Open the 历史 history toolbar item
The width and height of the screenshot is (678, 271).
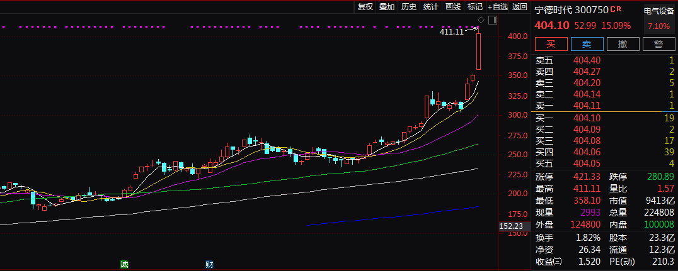click(409, 7)
